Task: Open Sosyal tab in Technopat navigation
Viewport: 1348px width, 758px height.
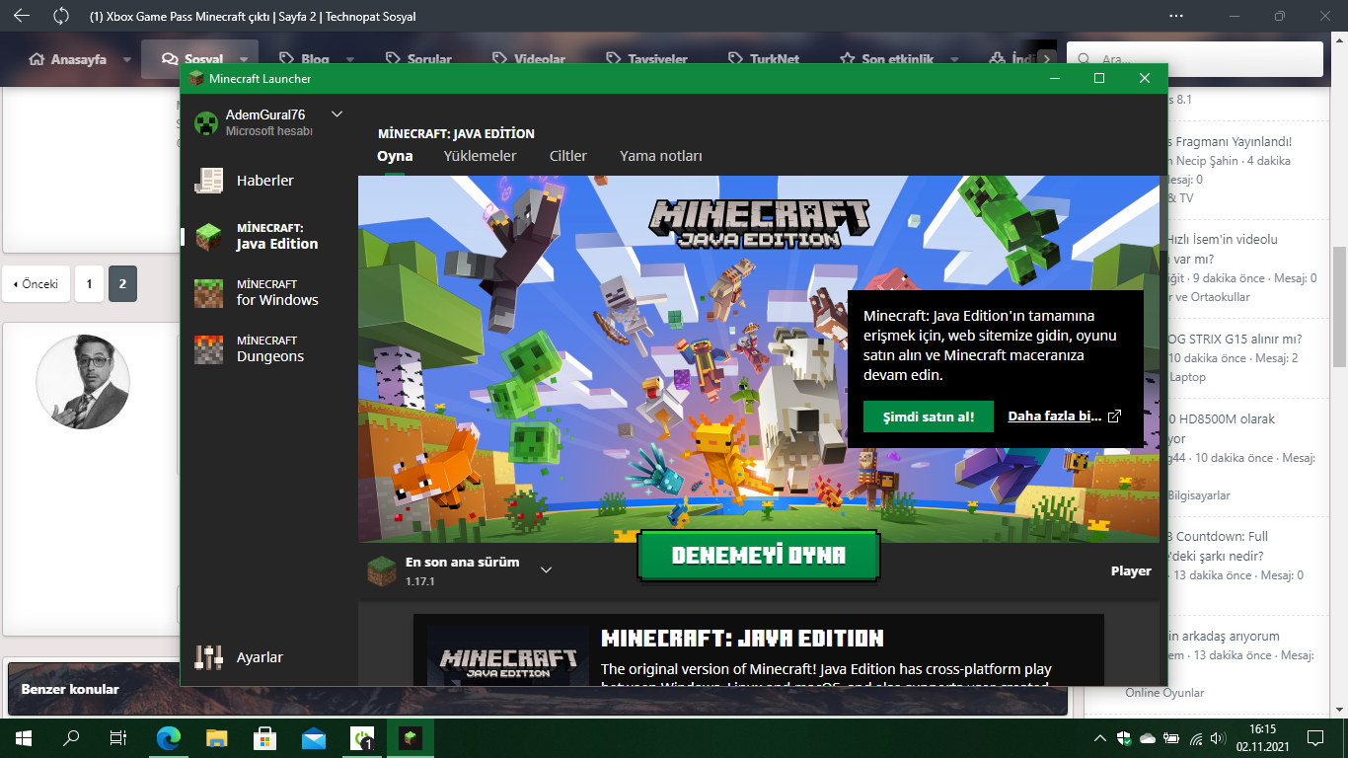Action: click(x=194, y=59)
